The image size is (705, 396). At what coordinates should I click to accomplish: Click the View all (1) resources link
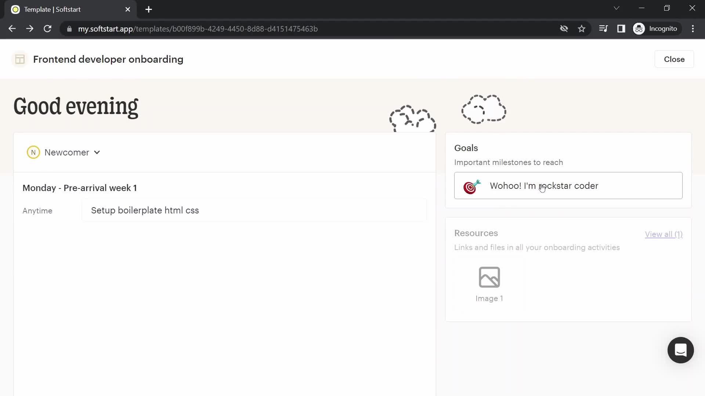[664, 234]
